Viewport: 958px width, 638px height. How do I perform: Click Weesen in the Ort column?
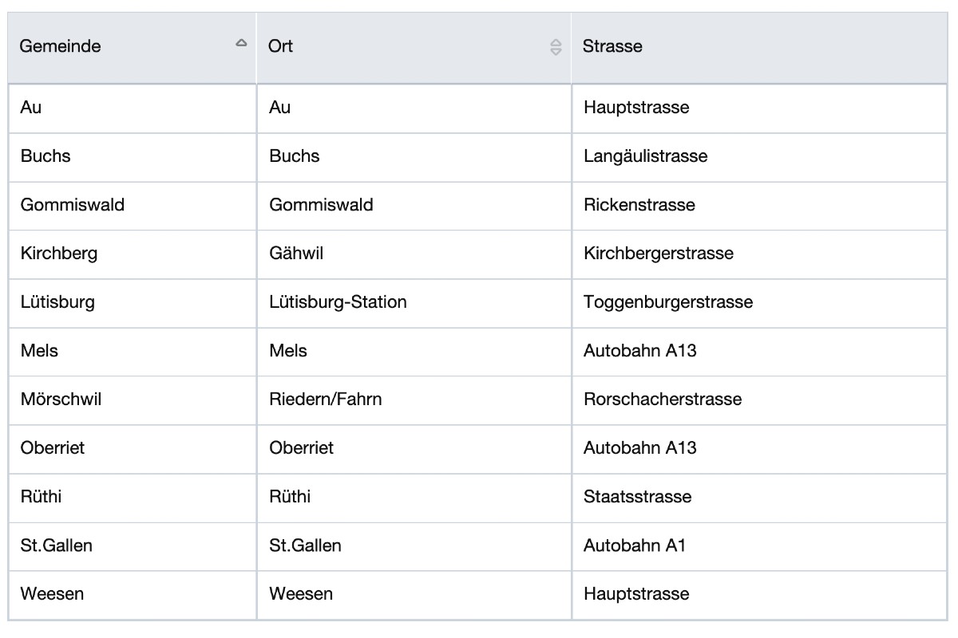pyautogui.click(x=301, y=594)
